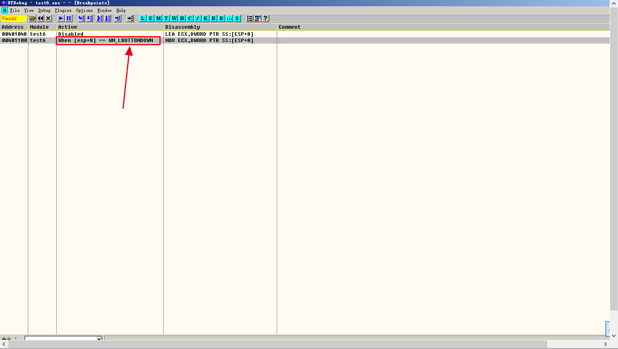This screenshot has width=618, height=349.
Task: Show Log window via L button
Action: (x=143, y=18)
